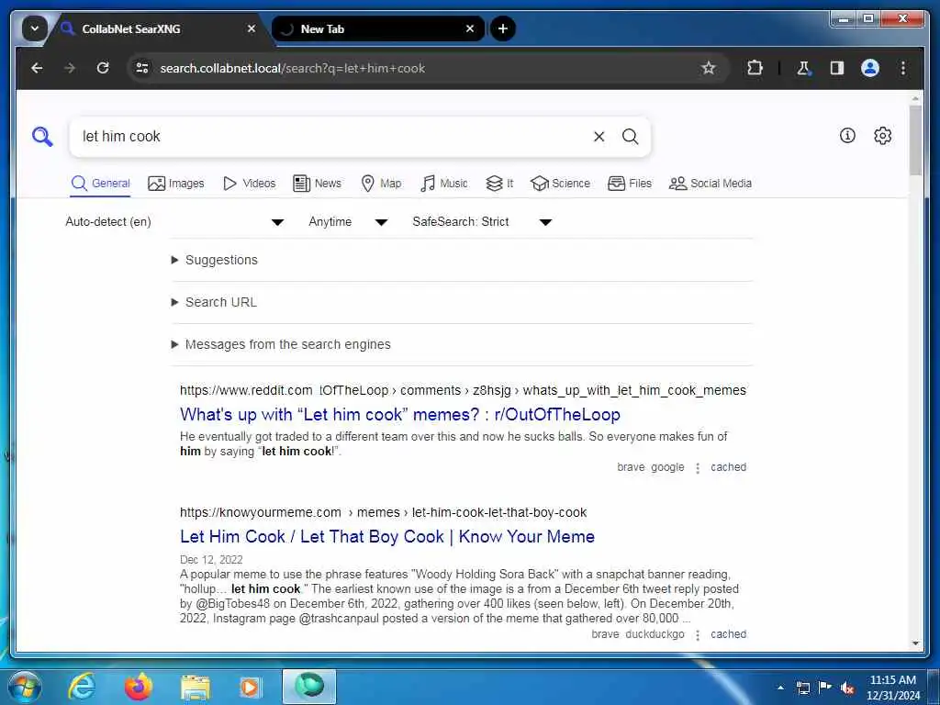The height and width of the screenshot is (705, 940).
Task: Switch to News category
Action: 317,184
